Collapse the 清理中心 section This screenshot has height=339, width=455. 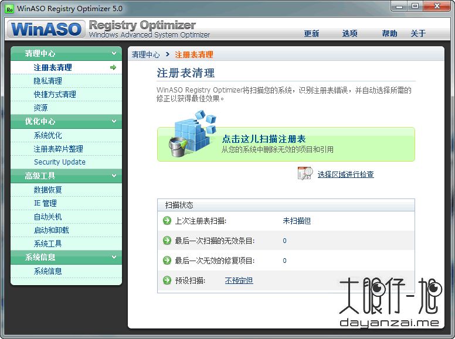pyautogui.click(x=114, y=53)
